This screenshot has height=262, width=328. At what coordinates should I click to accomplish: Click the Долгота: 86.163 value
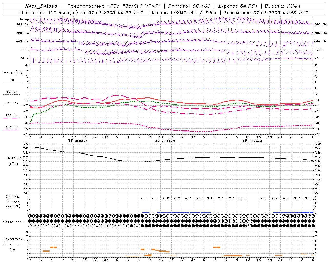click(189, 6)
